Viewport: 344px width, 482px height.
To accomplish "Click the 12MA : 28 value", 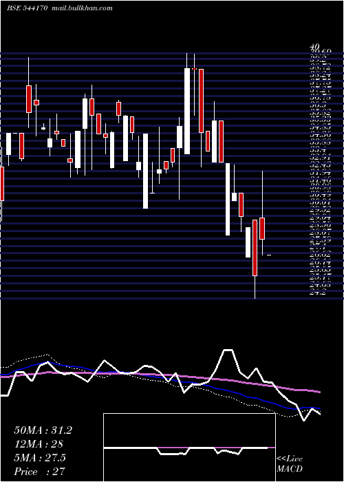I will coord(39,444).
